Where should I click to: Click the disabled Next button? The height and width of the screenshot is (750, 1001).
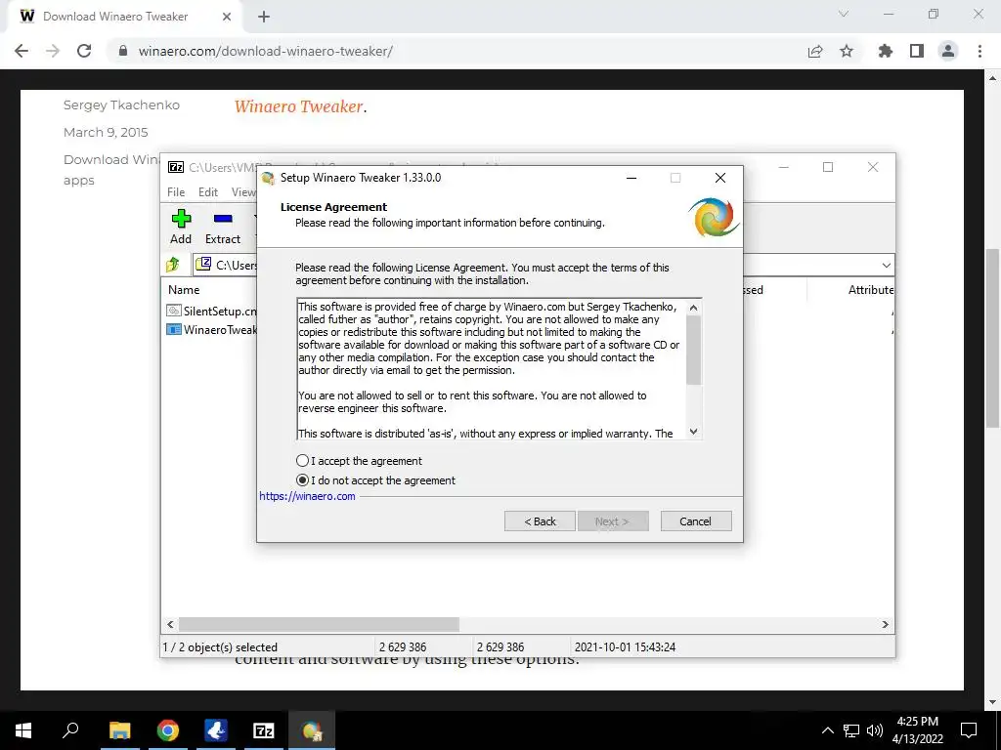coord(613,521)
